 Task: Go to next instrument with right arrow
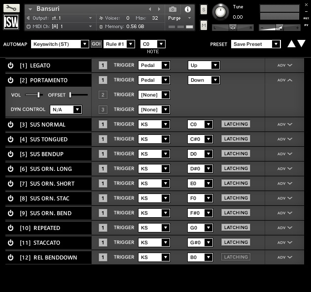click(159, 9)
